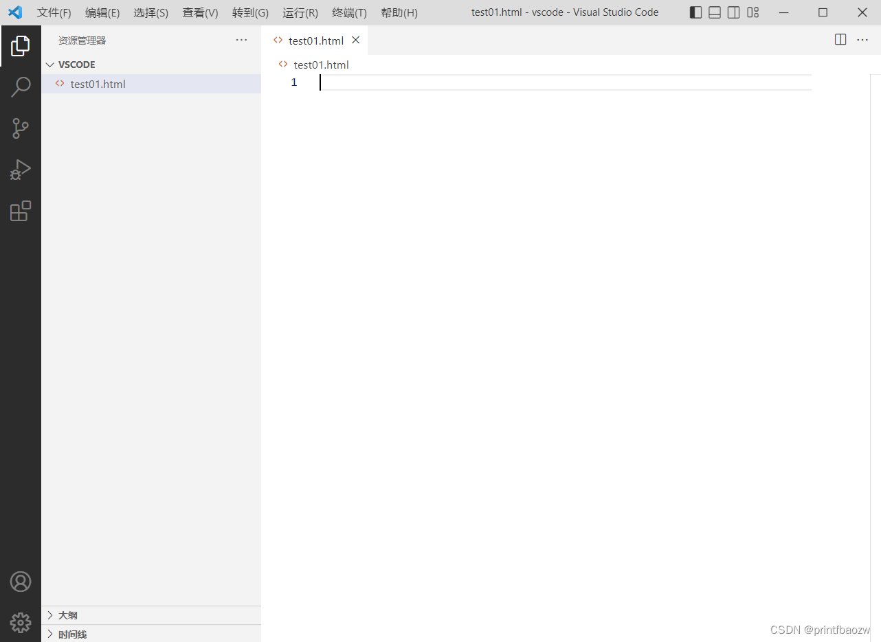Toggle the secondary side bar layout icon
This screenshot has height=642, width=881.
[734, 12]
